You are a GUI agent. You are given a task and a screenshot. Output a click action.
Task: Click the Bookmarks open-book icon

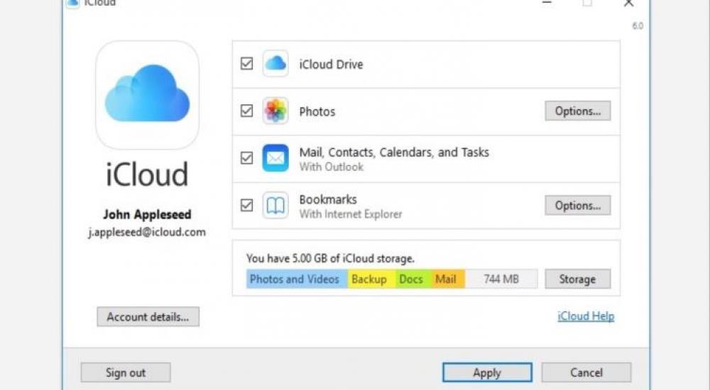click(x=275, y=206)
